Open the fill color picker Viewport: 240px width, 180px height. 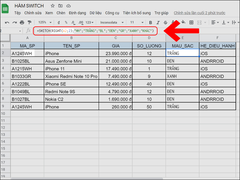pyautogui.click(x=183, y=22)
